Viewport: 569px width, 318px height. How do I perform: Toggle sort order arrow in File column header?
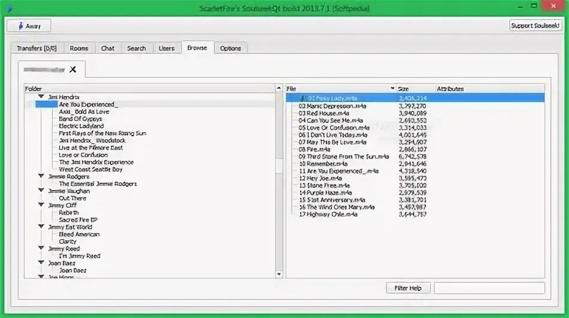point(393,88)
